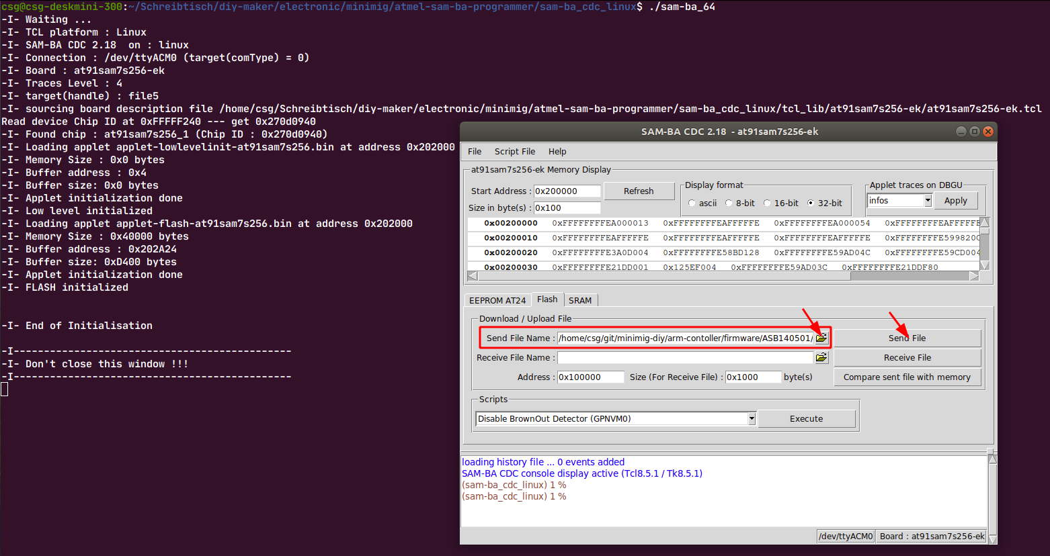Click memory display scroll up arrow
Screen dimensions: 1050x556
pos(985,222)
